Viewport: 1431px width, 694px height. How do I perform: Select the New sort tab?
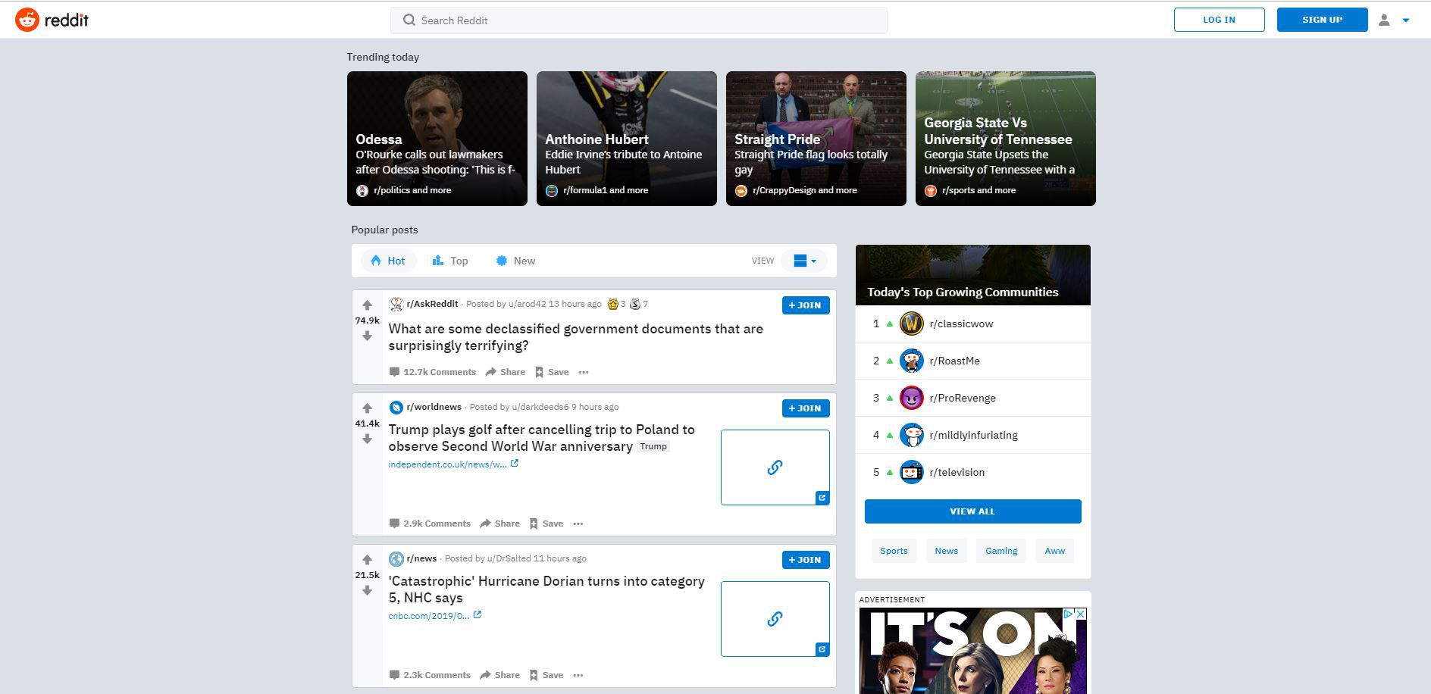point(515,261)
